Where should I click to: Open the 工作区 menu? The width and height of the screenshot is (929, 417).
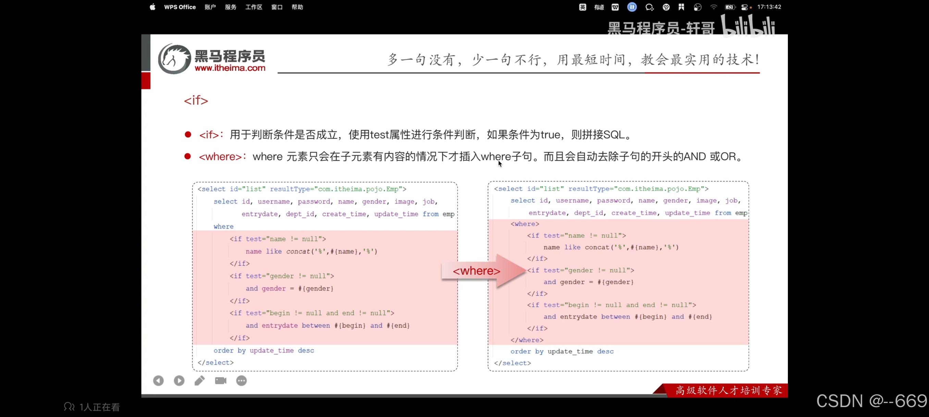tap(253, 7)
